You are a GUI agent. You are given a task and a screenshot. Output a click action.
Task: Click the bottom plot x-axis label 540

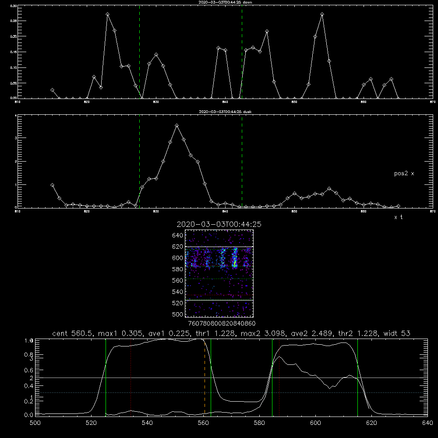(147, 423)
